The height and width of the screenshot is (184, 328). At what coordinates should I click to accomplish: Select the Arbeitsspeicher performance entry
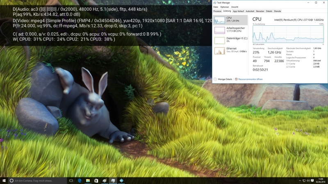[x=230, y=30]
